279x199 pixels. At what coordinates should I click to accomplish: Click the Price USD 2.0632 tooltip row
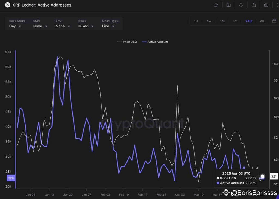click(236, 178)
